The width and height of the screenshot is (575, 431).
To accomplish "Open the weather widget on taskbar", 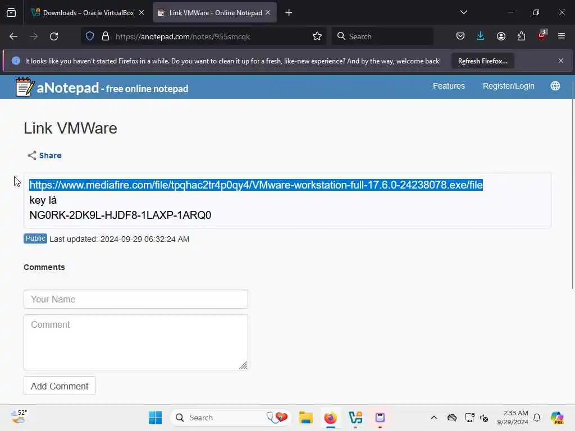I will (x=19, y=417).
